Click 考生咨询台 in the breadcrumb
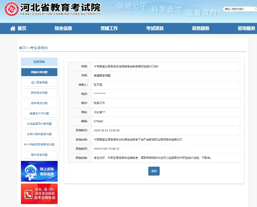This screenshot has width=257, height=207. coord(39,48)
